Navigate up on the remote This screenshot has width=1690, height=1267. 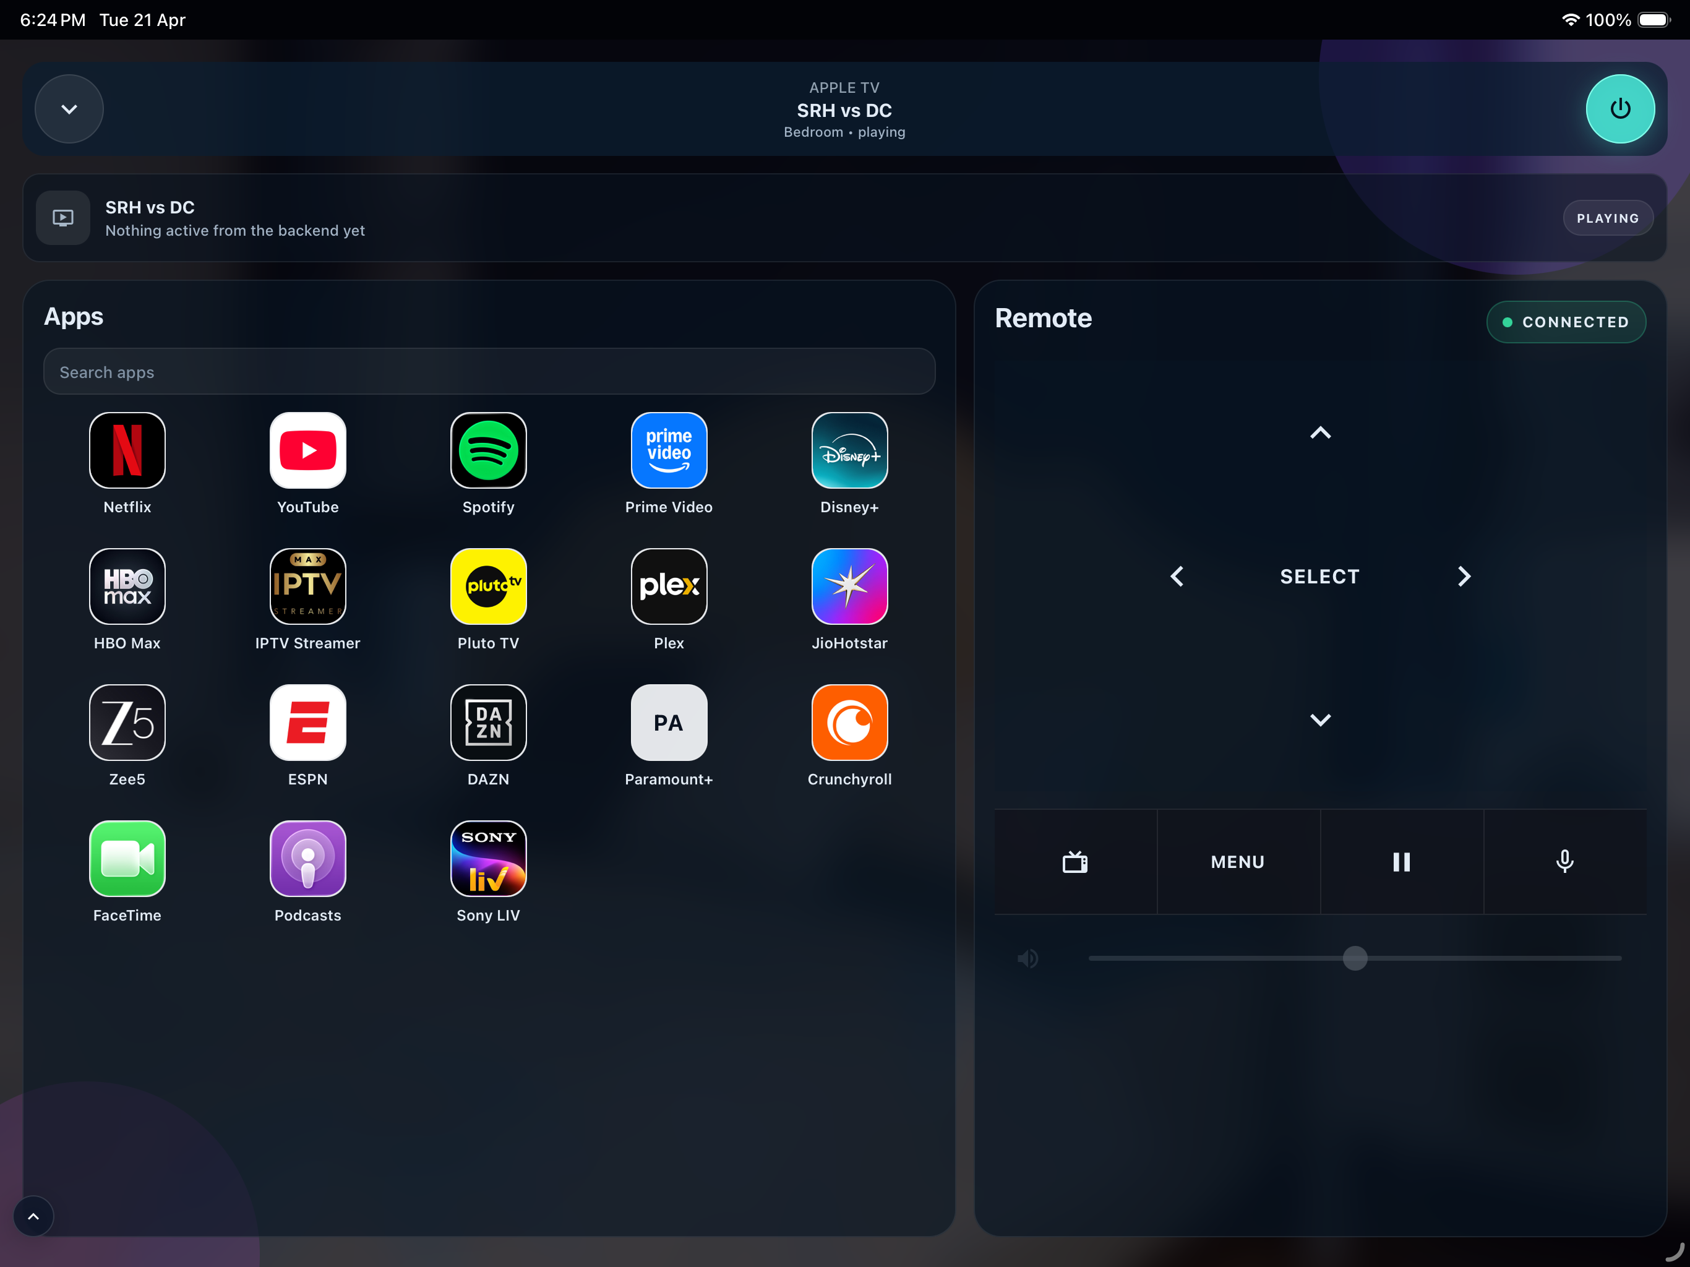(1320, 432)
